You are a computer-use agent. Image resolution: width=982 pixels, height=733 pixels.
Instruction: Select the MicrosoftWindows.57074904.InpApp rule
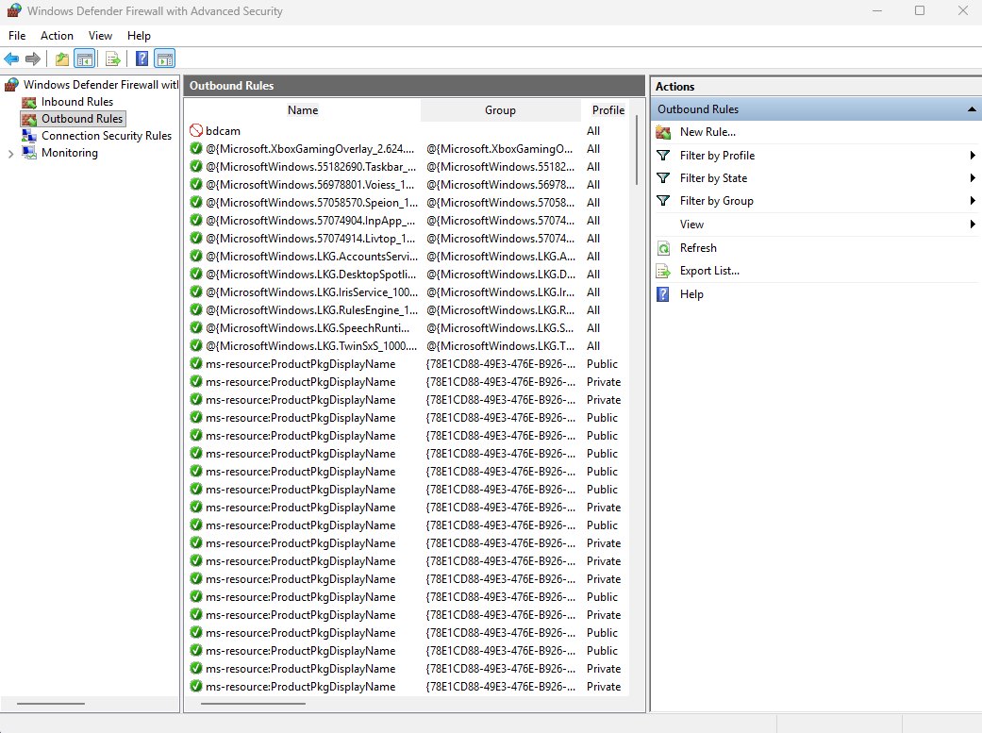(408, 221)
